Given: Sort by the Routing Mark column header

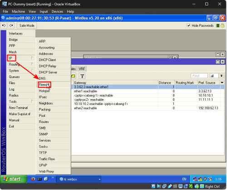Looking at the screenshot, I should (x=186, y=83).
